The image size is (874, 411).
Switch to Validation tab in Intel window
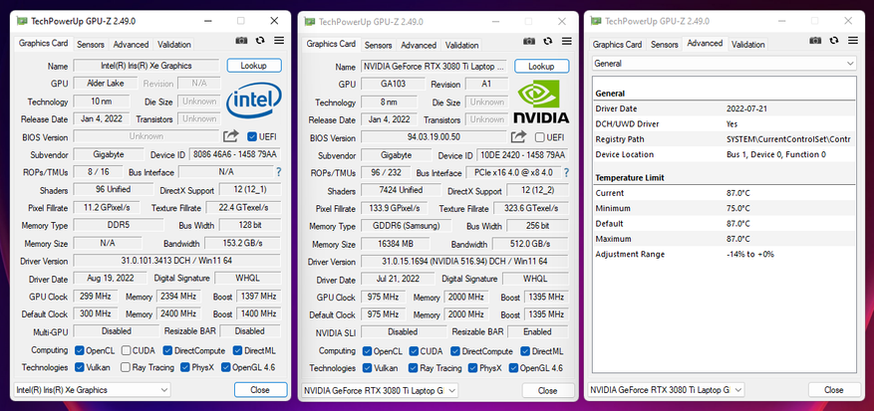point(174,45)
